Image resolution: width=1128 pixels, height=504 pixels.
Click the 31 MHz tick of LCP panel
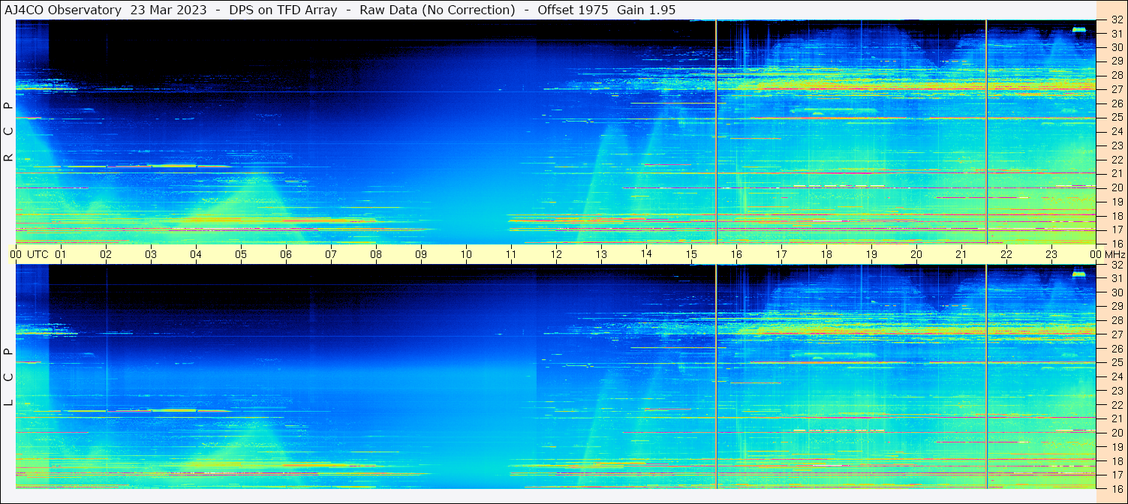pos(1117,278)
